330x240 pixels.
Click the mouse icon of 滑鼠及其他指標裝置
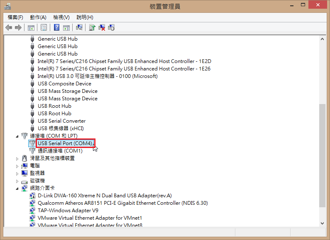tap(24, 158)
